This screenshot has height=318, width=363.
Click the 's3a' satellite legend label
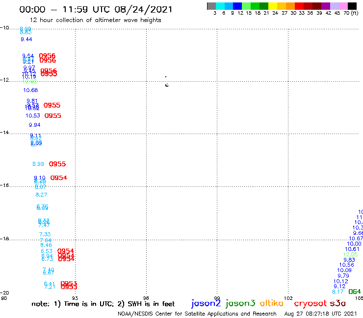point(338,303)
